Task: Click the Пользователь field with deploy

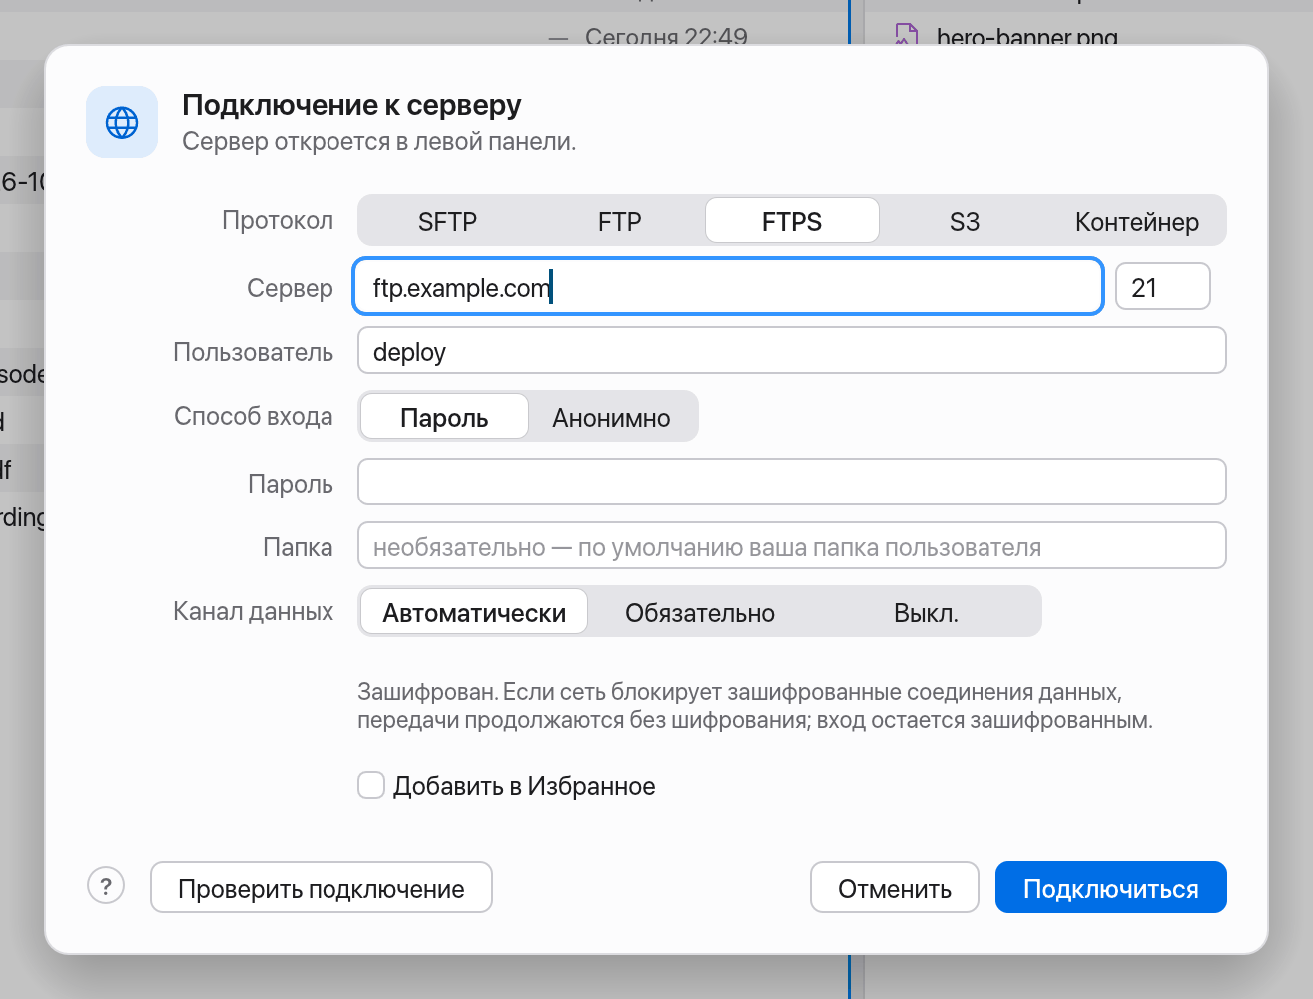Action: click(x=792, y=351)
